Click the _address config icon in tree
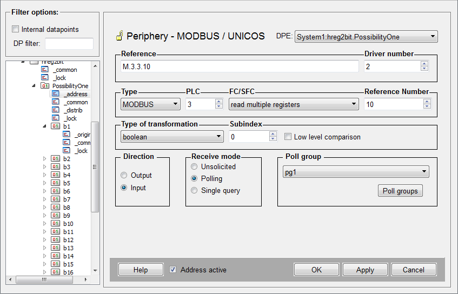 [56, 94]
